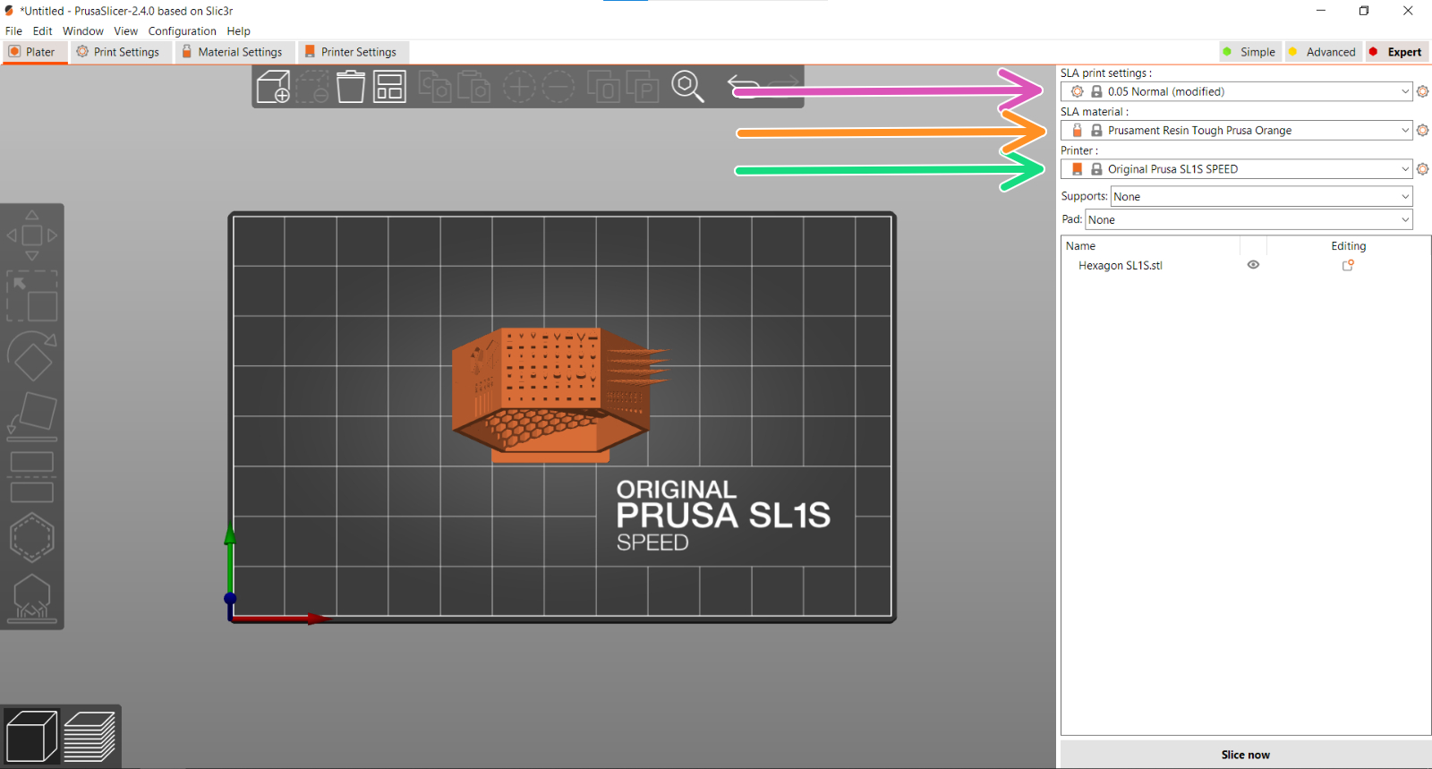The width and height of the screenshot is (1432, 769).
Task: Switch to the Printer Settings tab
Action: (352, 52)
